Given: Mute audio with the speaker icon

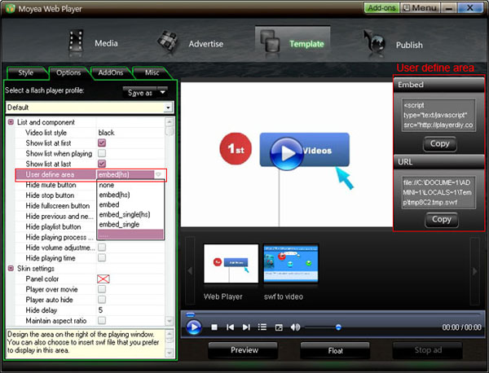Looking at the screenshot, I should point(295,327).
